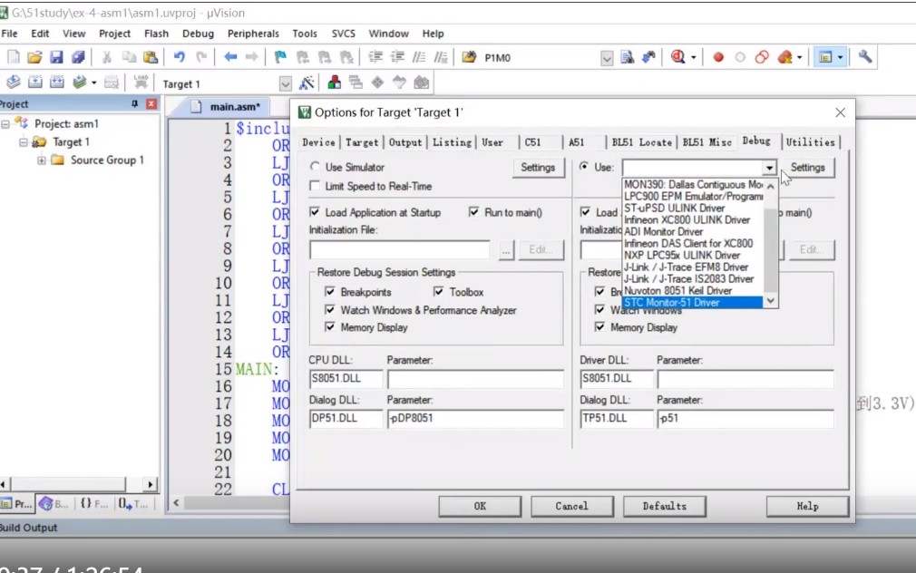Choose STC Monitor-51 Driver from list
This screenshot has height=573, width=916.
691,303
